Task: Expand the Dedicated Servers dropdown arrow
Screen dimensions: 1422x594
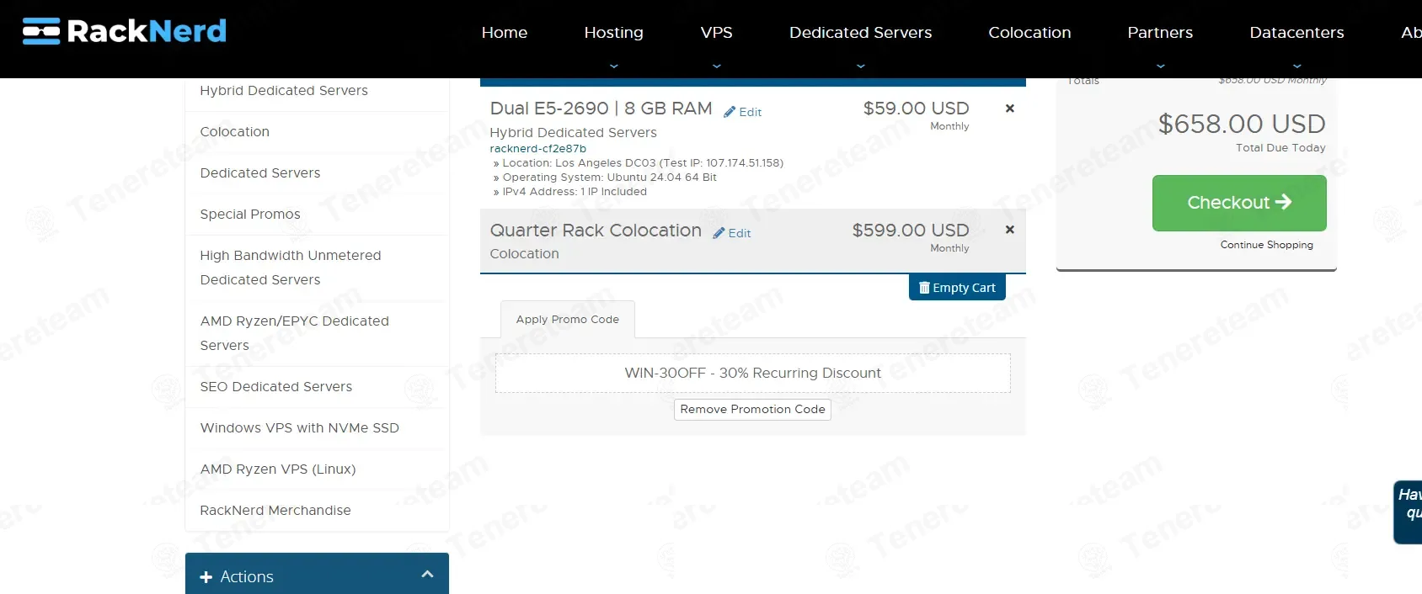Action: 861,66
